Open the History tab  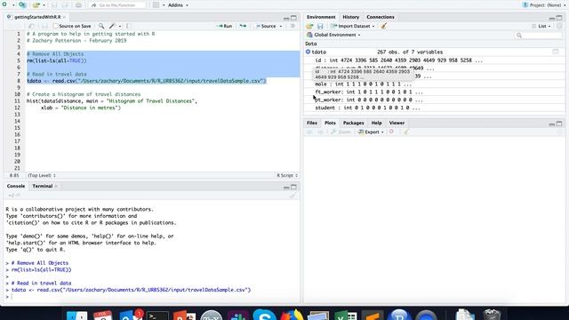[x=350, y=17]
